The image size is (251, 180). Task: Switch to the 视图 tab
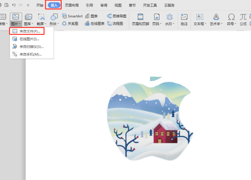pyautogui.click(x=118, y=5)
